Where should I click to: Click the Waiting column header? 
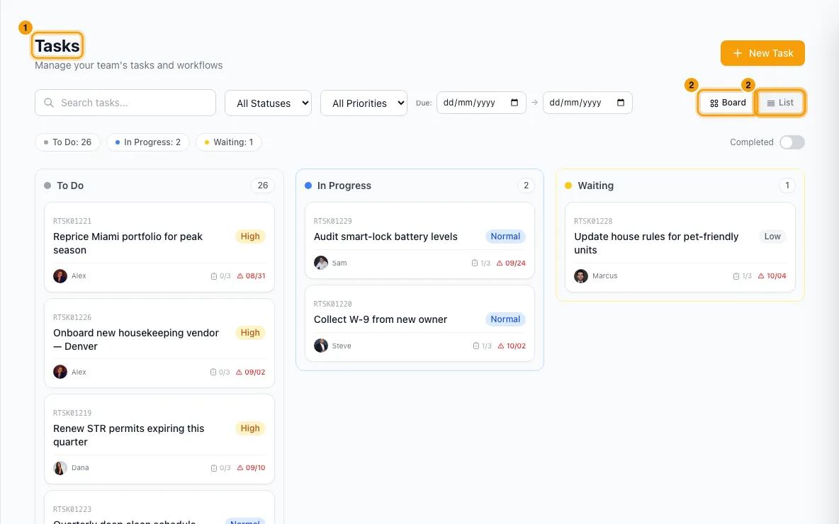coord(595,186)
